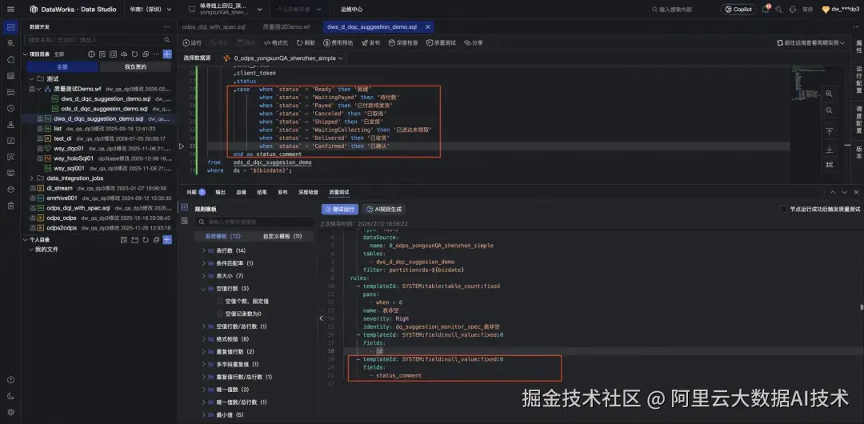
Task: Zoom out using the editor magnifier minus
Action: pyautogui.click(x=830, y=111)
